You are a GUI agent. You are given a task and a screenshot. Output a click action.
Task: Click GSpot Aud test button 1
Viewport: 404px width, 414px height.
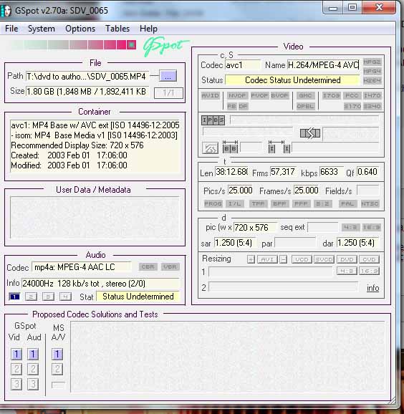[x=33, y=354]
